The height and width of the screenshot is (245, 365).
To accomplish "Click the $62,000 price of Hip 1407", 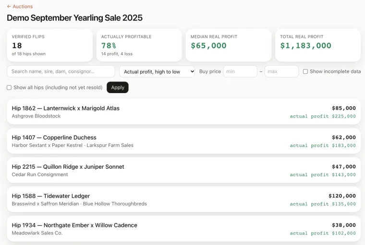I will point(344,138).
